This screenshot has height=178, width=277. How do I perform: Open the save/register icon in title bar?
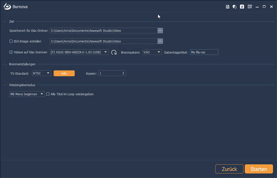click(228, 7)
